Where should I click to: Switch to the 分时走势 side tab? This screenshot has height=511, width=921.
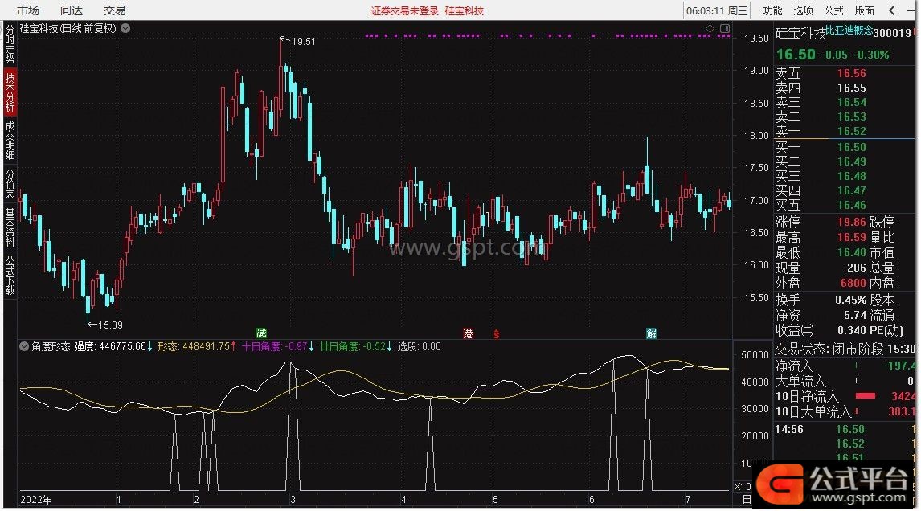[x=10, y=45]
